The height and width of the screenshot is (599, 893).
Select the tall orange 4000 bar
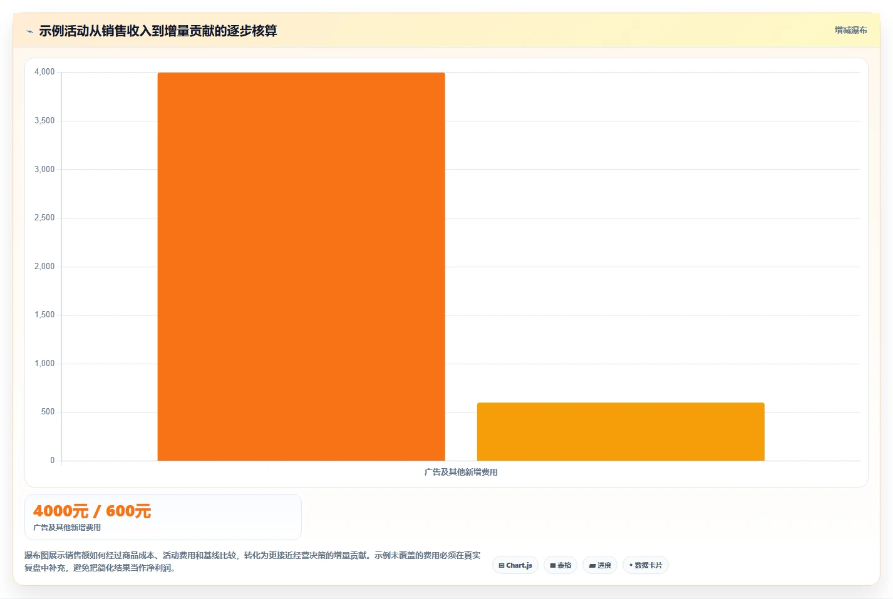pyautogui.click(x=301, y=267)
